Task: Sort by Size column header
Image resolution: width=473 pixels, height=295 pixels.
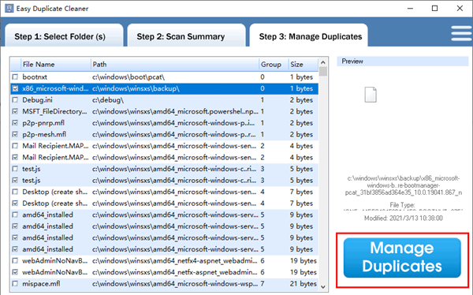Action: (x=303, y=65)
